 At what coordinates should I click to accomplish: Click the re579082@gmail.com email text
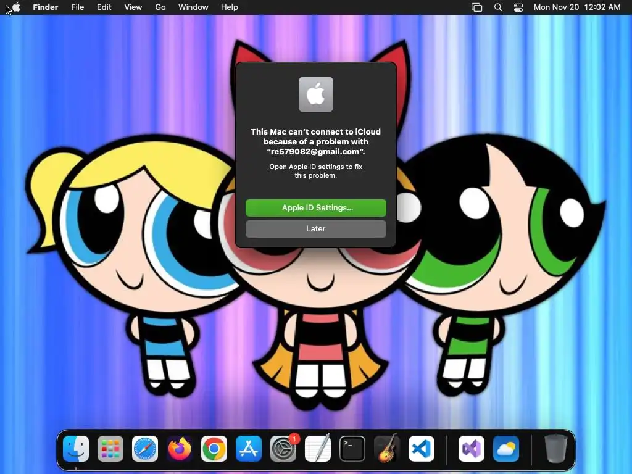[x=316, y=152]
